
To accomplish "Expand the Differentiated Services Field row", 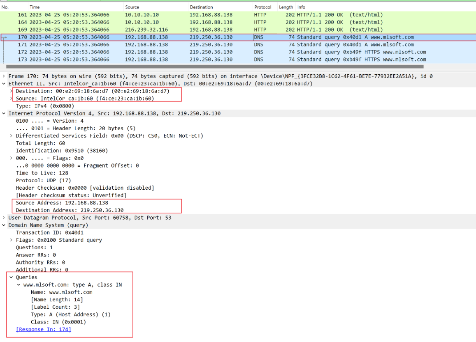I will 11,136.
